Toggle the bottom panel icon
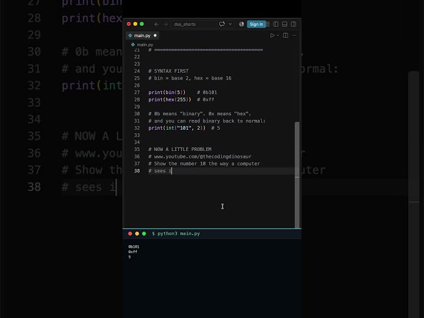 coord(284,24)
